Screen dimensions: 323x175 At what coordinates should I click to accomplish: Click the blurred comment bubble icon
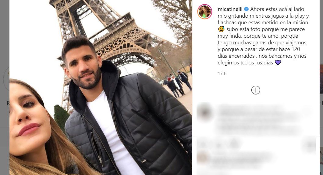click(x=218, y=144)
